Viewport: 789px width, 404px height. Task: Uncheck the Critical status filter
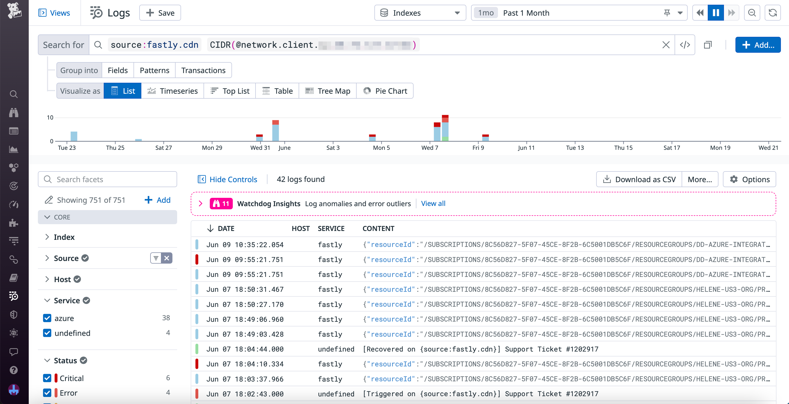coord(48,378)
